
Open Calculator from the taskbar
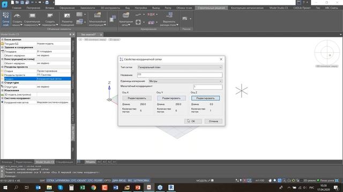(71, 187)
